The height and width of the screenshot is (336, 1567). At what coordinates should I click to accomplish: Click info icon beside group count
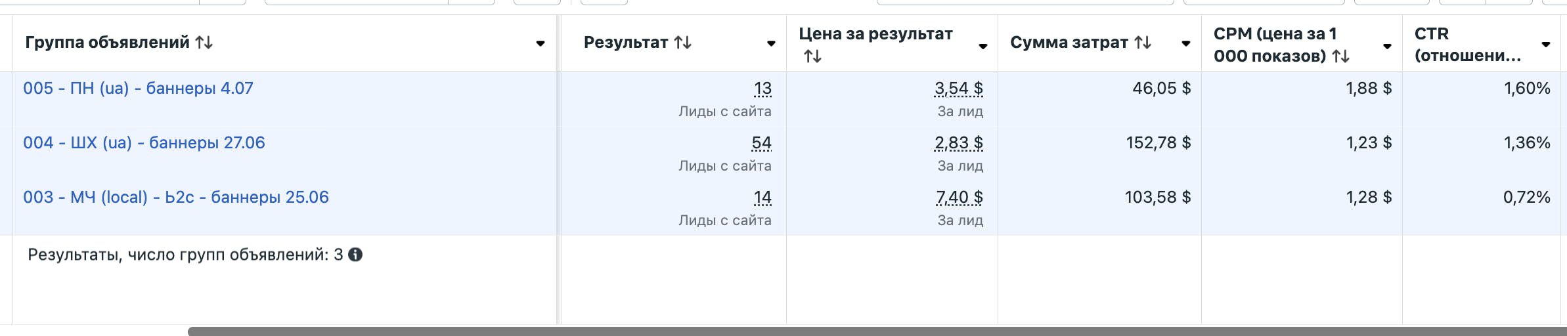355,255
